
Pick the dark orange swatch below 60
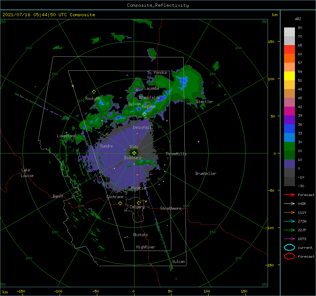tap(289, 58)
